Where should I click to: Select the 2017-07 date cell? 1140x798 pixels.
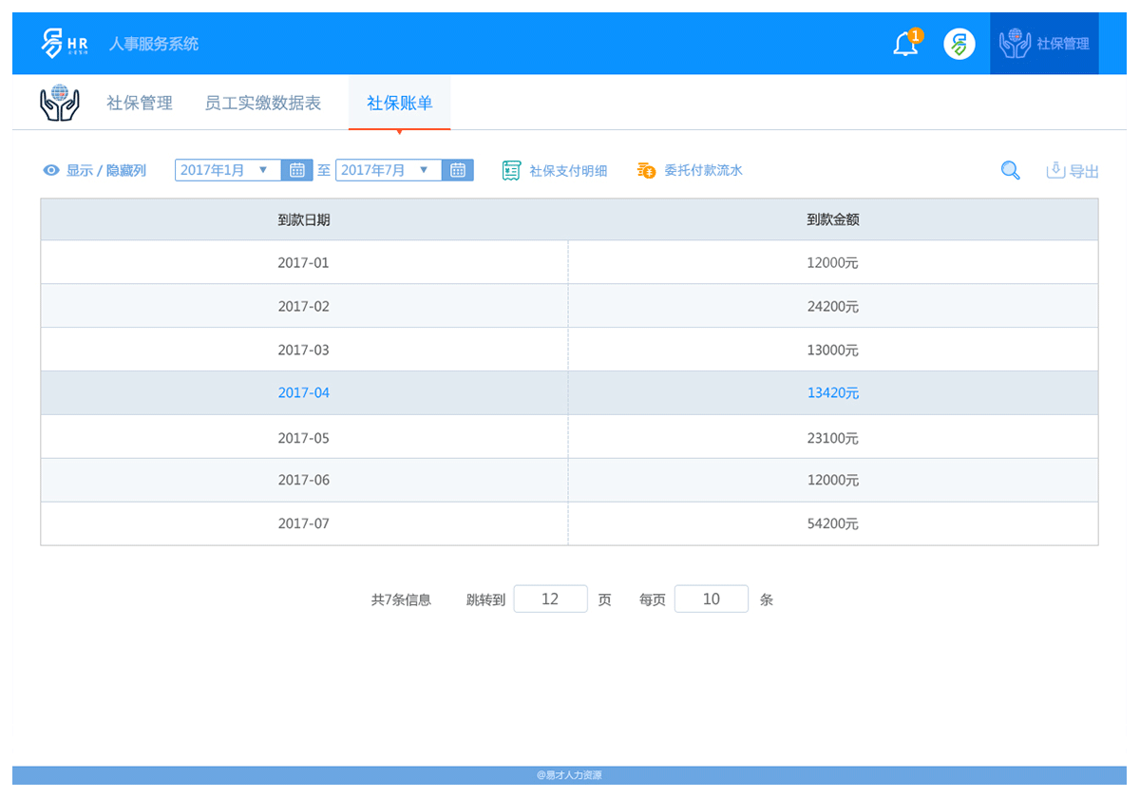click(x=304, y=523)
